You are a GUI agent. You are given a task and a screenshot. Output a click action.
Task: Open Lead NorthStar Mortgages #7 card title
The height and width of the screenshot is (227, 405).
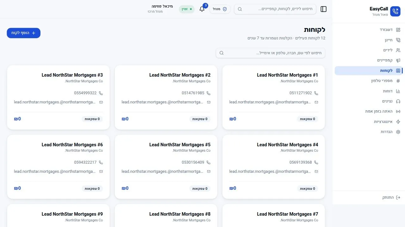(287, 214)
